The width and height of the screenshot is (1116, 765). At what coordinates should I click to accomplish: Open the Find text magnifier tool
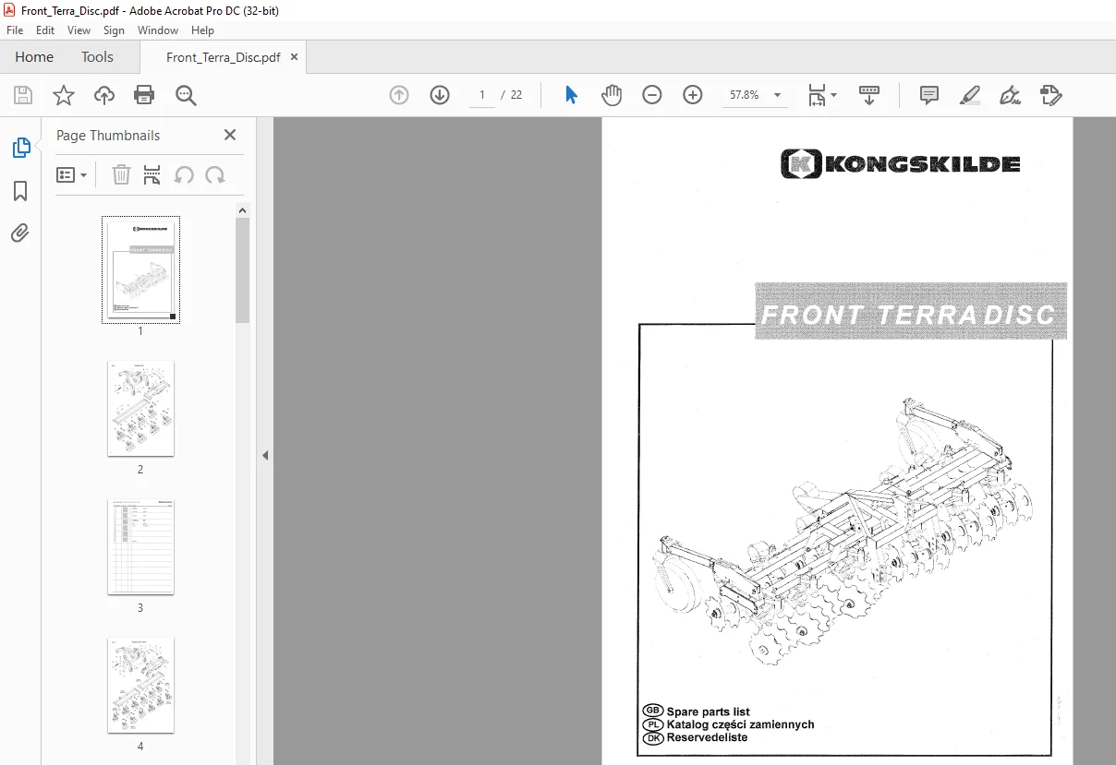pos(186,95)
